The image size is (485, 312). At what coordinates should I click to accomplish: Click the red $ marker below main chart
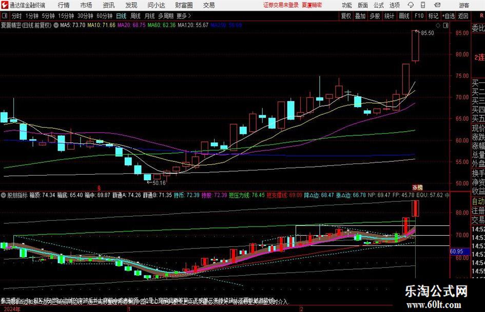click(x=99, y=188)
